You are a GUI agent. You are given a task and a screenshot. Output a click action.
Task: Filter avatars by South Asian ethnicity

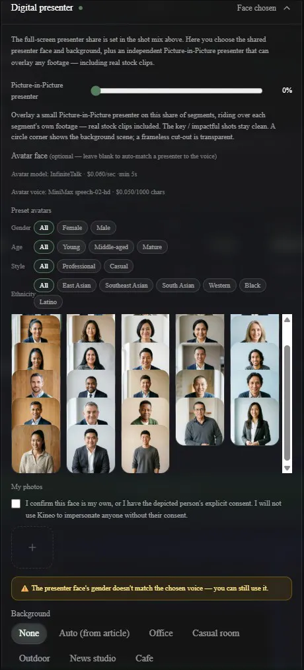point(178,286)
